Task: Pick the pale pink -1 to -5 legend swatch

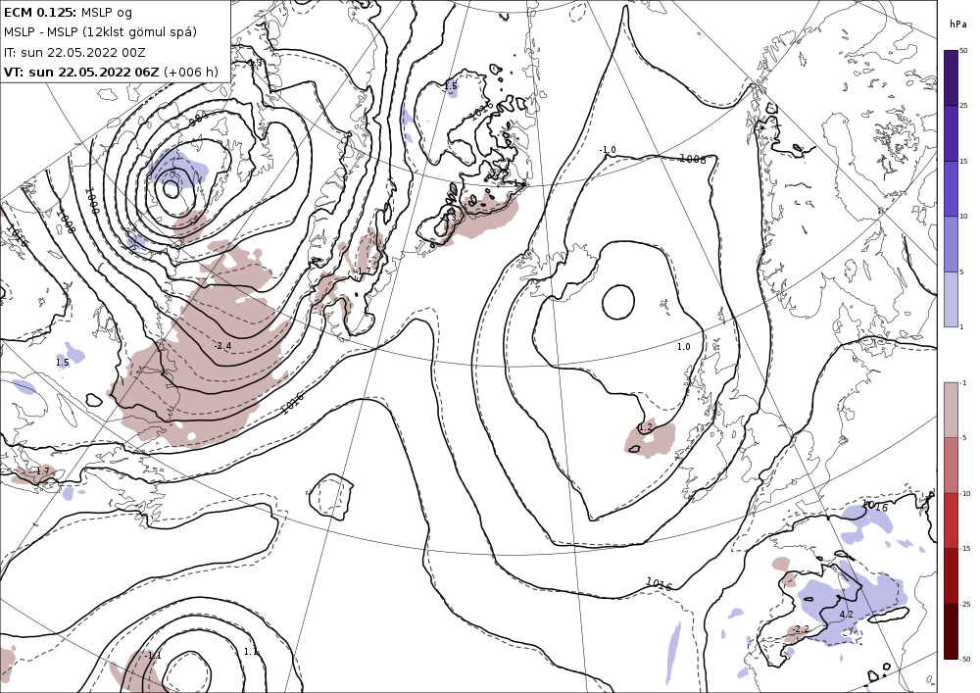Action: click(x=951, y=410)
